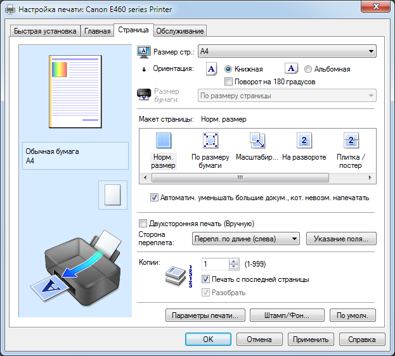The height and width of the screenshot is (356, 395).
Task: Click the landscape orientation A icon
Action: click(x=291, y=68)
